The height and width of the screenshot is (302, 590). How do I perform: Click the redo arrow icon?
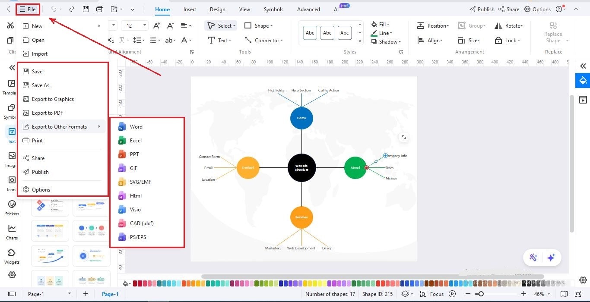pos(72,9)
